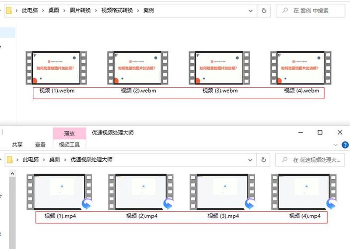Screen dimensions: 350x249
Task: Click the 视频 (4).mp4 file name
Action: coord(304,216)
